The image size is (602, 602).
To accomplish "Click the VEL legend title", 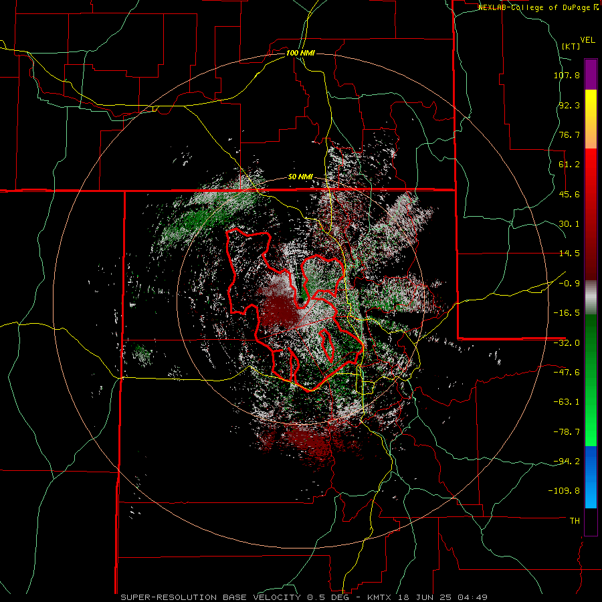I will pyautogui.click(x=587, y=40).
